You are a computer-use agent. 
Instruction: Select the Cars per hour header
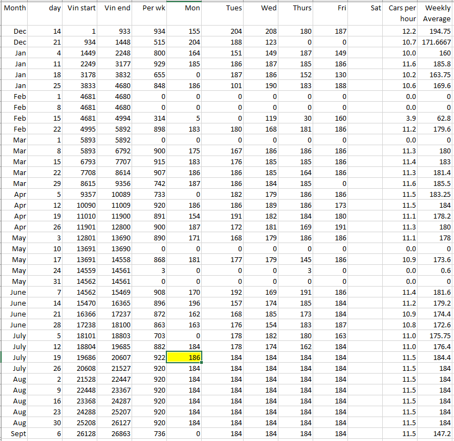coord(402,14)
